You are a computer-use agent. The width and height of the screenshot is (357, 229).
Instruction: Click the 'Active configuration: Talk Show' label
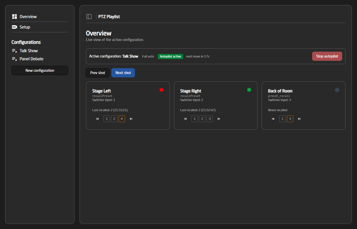click(x=114, y=56)
